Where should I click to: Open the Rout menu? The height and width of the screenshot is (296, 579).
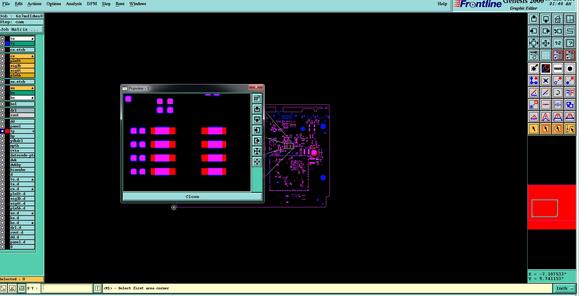pos(120,4)
